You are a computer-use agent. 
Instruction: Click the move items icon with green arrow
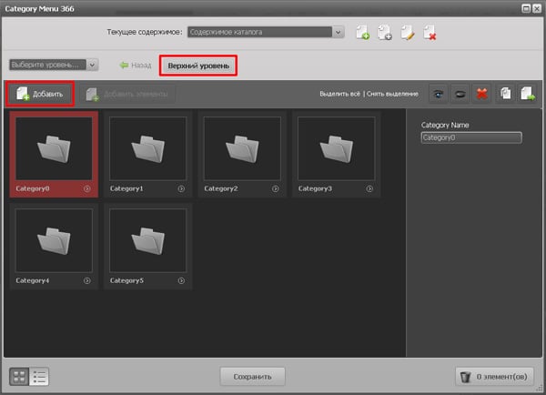[x=527, y=94]
